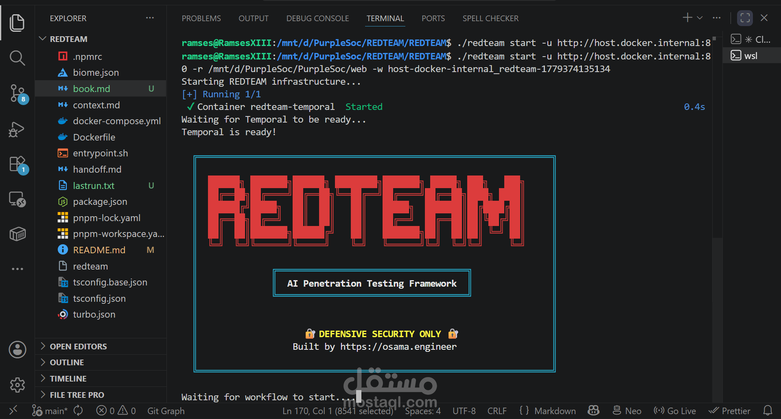The image size is (781, 419).
Task: Open pnpm-lock.yaml file
Action: [101, 218]
